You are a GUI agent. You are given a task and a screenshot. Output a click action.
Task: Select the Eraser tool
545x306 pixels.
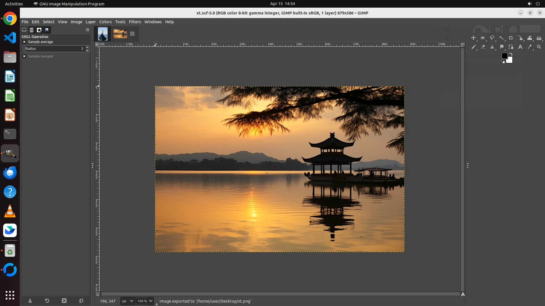[x=483, y=47]
